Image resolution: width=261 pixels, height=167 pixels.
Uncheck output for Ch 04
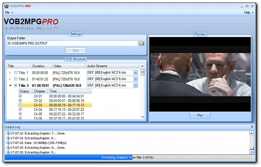click(x=20, y=110)
